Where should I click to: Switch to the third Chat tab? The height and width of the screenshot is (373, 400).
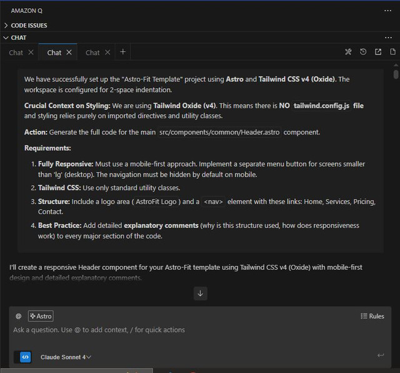[92, 53]
